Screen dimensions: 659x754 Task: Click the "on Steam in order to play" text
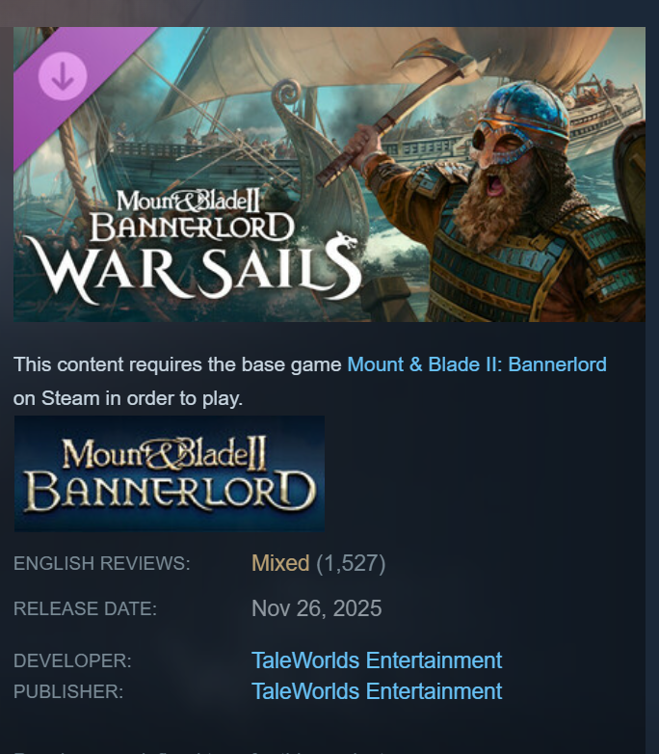point(128,398)
